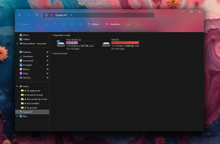Collapse the Steam tree node
This screenshot has height=144, width=220.
coord(17,86)
